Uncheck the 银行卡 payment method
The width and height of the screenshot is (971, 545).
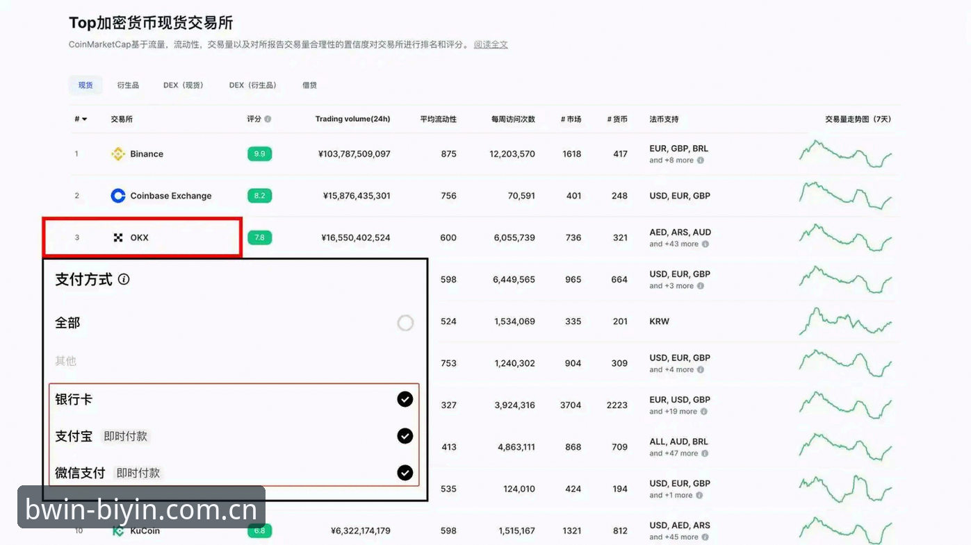[405, 399]
